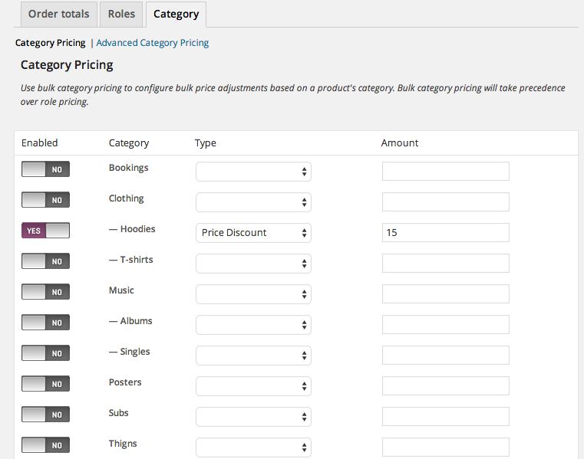Viewport: 584px width, 459px height.
Task: Expand the Albums Type dropdown
Action: 254,325
